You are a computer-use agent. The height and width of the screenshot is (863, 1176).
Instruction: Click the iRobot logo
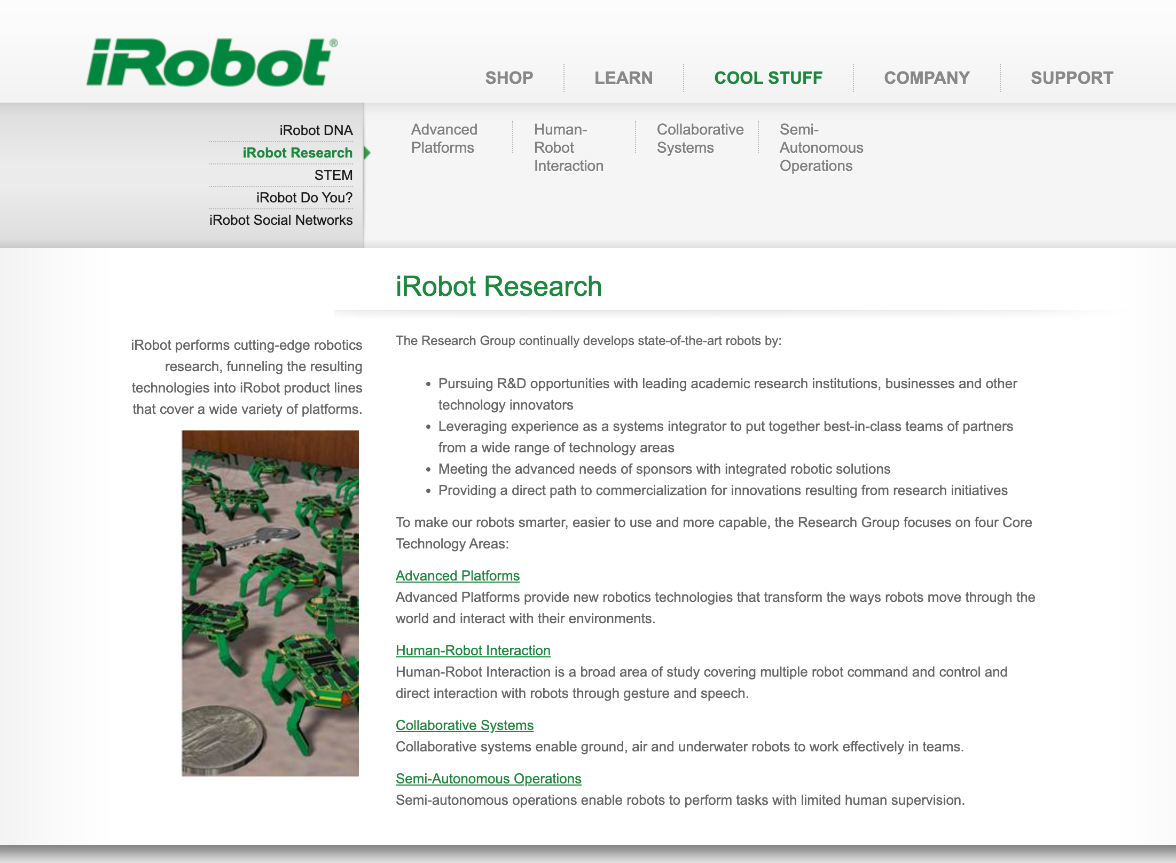[211, 61]
